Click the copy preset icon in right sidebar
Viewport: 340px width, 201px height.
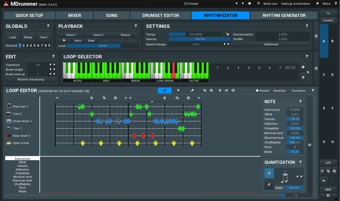(328, 171)
